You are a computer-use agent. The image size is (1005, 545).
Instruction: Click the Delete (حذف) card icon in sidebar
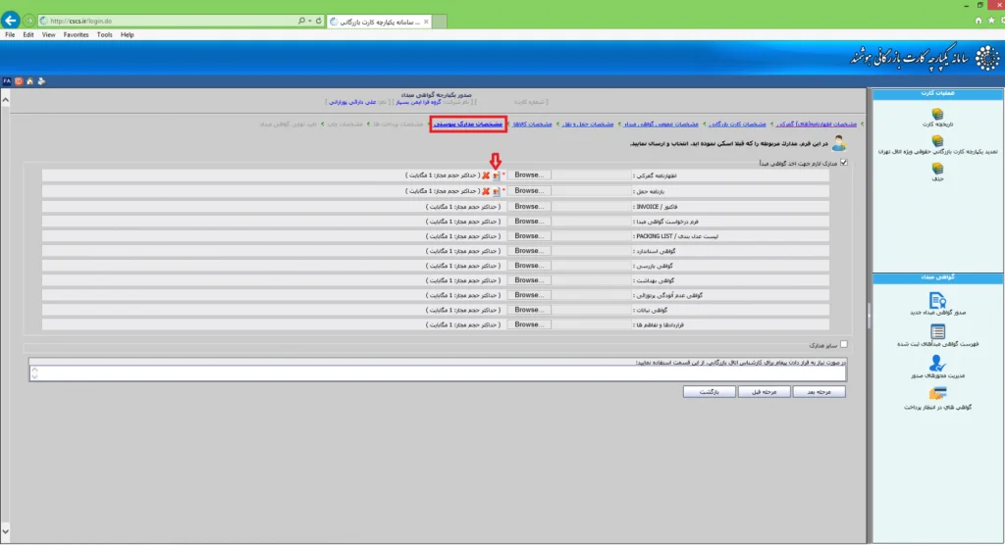pos(937,169)
